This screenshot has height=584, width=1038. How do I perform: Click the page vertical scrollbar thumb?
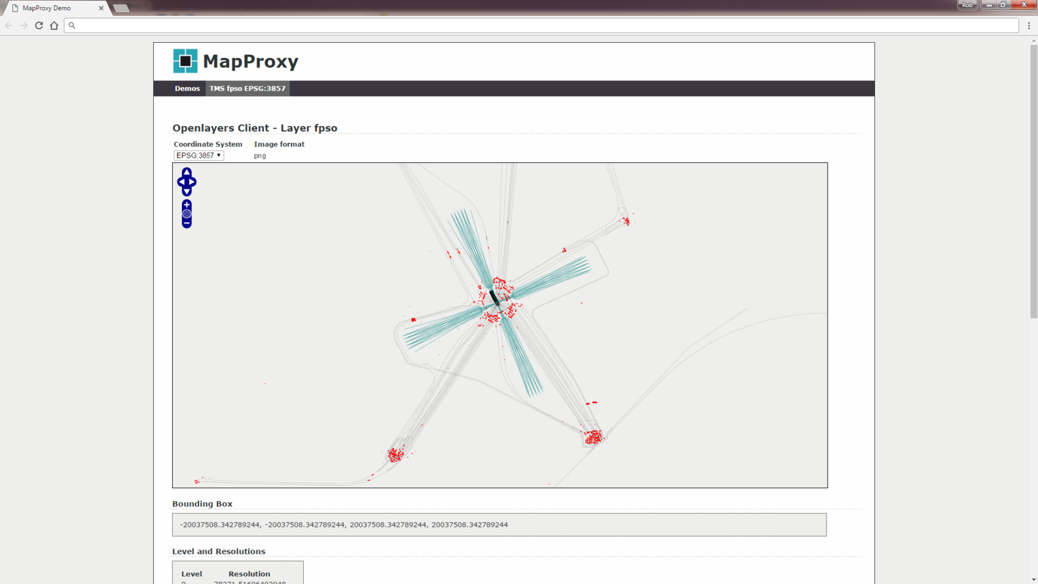[1033, 182]
